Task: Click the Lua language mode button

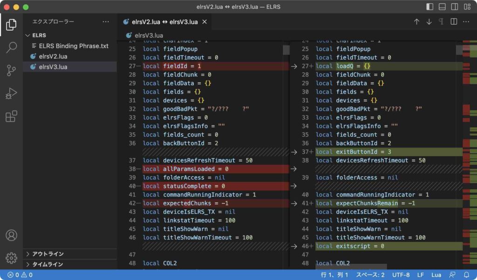Action: 436,275
